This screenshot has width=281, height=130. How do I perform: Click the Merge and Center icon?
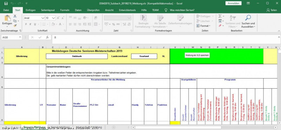point(96,24)
